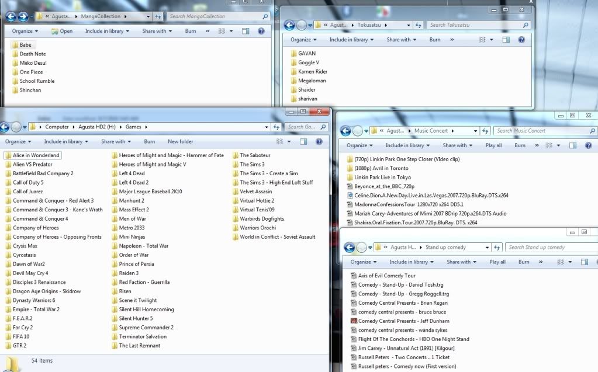598x372 pixels.
Task: Click Computer in Games address breadcrumb
Action: click(x=57, y=127)
